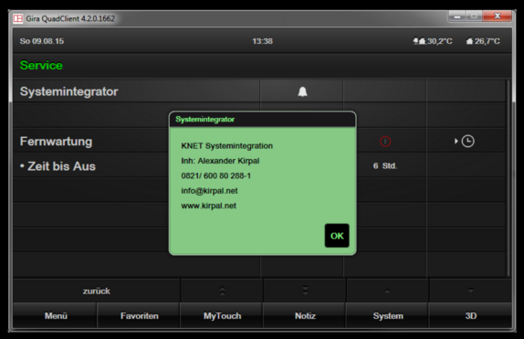Close the Gira QuadClient window
This screenshot has height=339, width=524.
[497, 16]
